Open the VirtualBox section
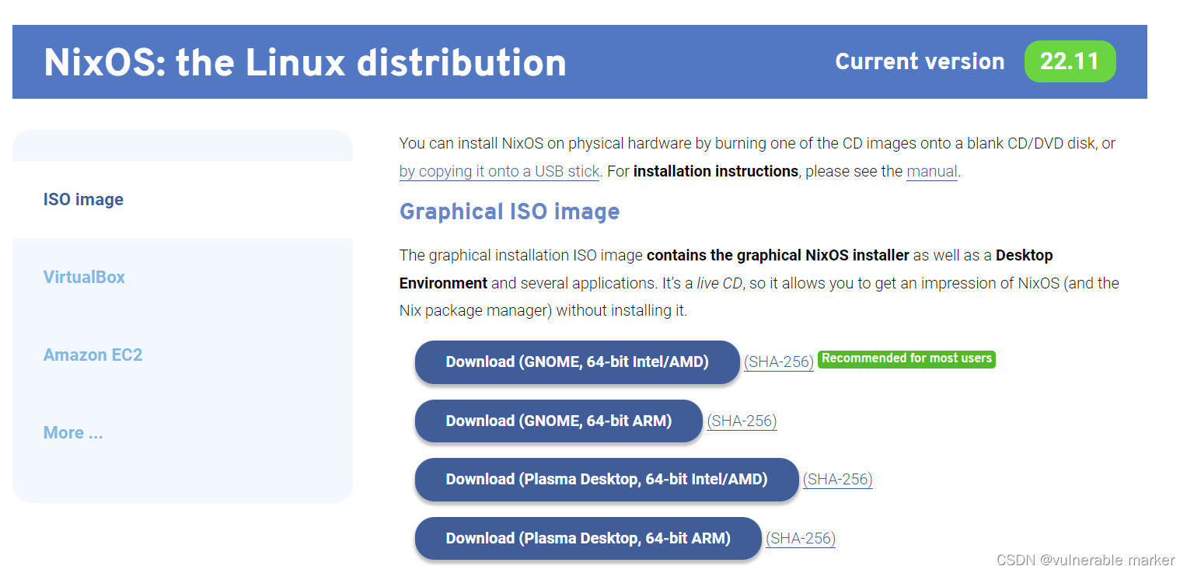The width and height of the screenshot is (1187, 573). click(84, 277)
